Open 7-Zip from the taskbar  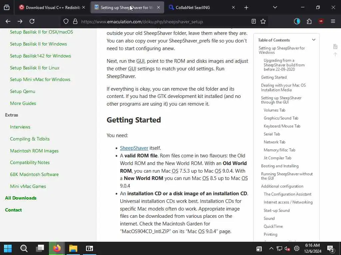point(89,248)
